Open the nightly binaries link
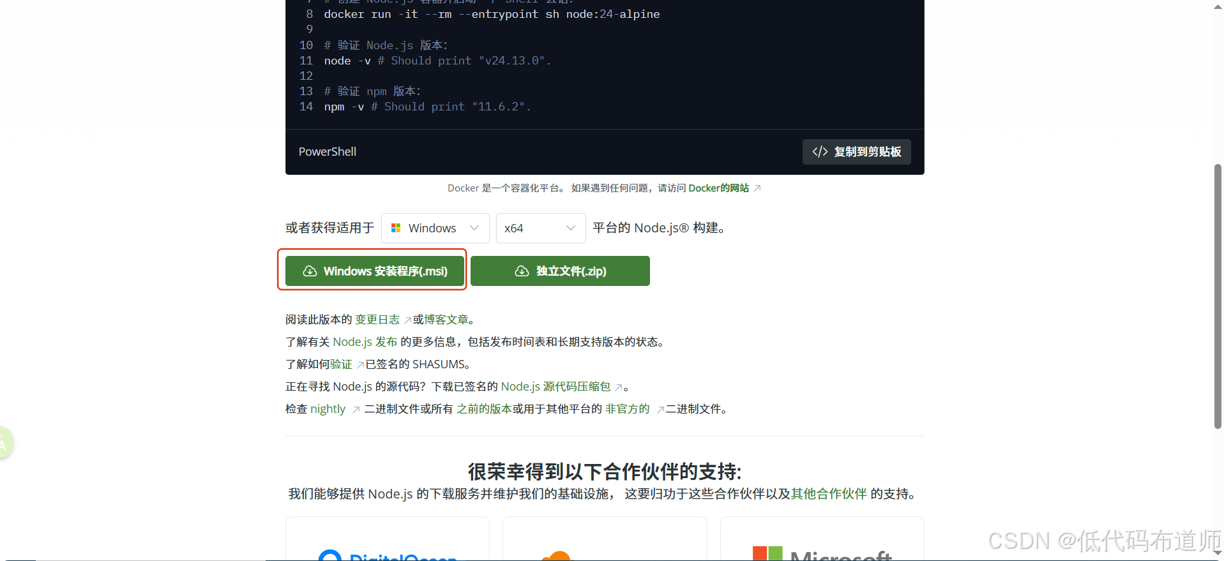This screenshot has height=561, width=1224. pos(328,409)
